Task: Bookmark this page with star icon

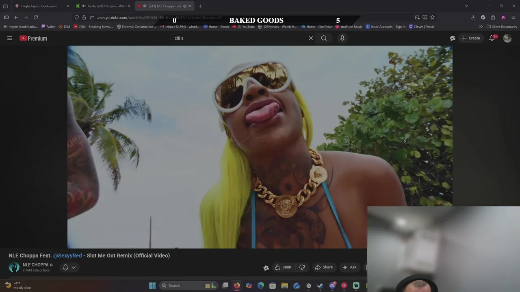Action: click(433, 17)
